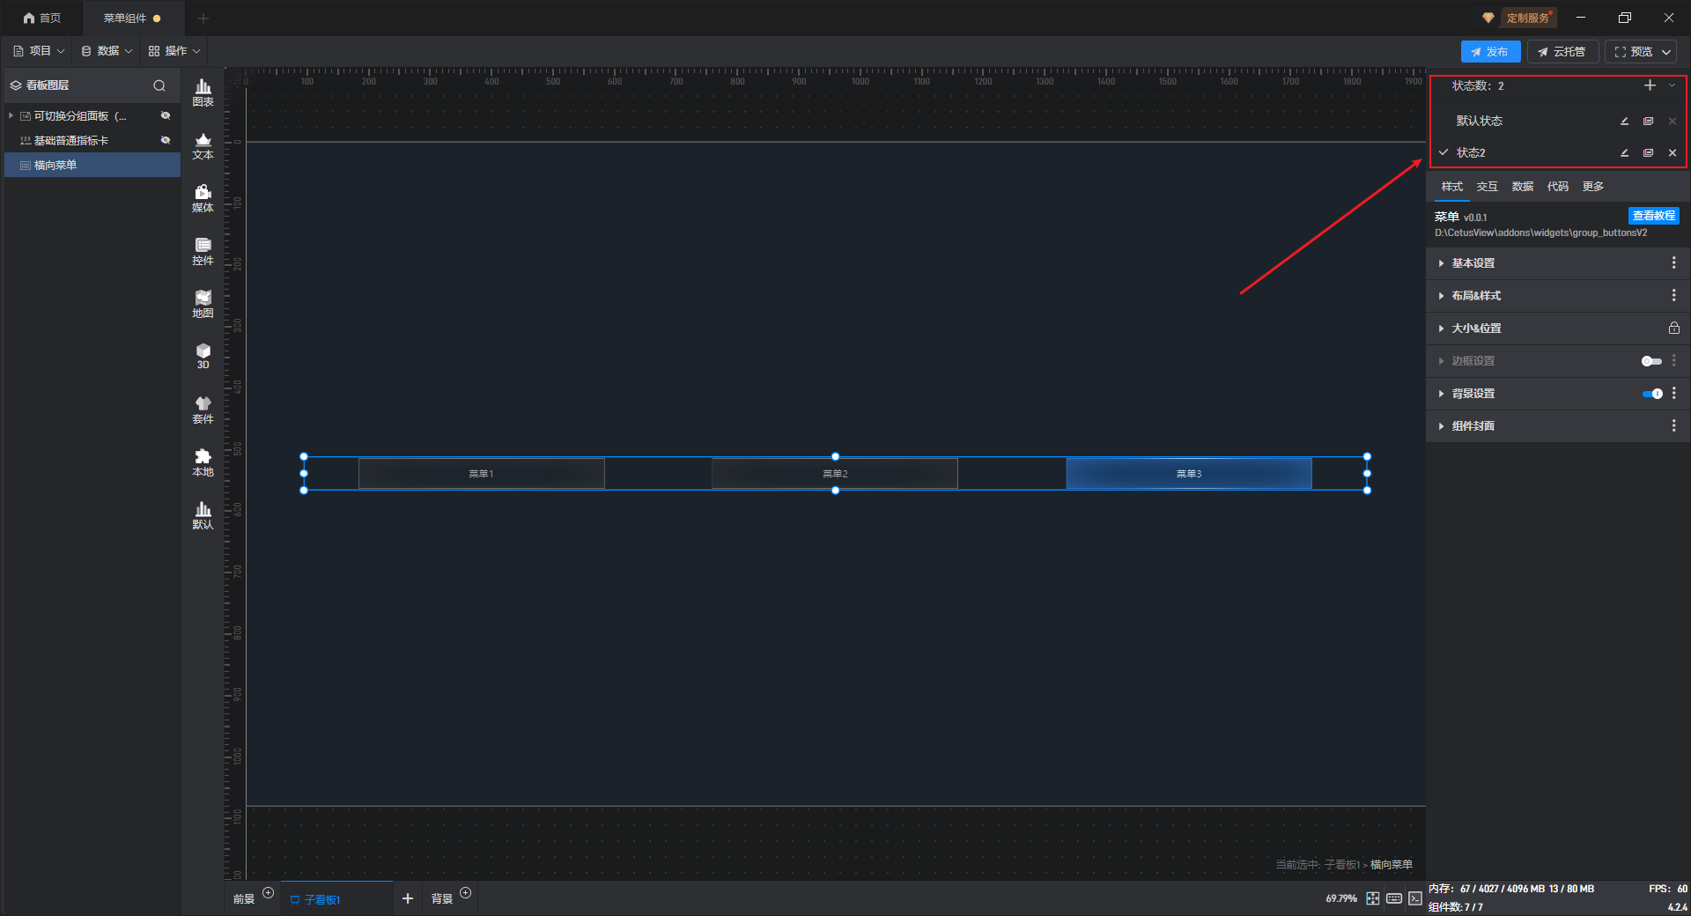The image size is (1691, 916).
Task: Collapse the state list chevron
Action: 1672,85
